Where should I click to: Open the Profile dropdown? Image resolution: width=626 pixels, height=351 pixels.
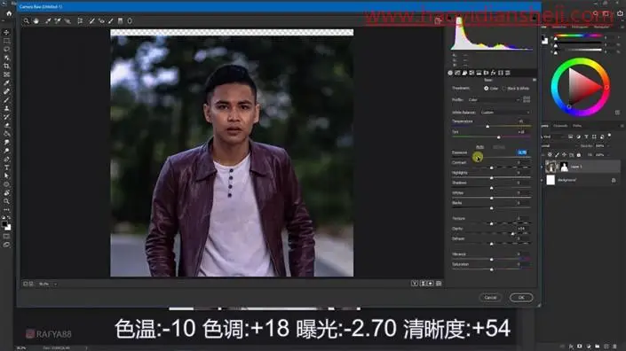pos(494,100)
